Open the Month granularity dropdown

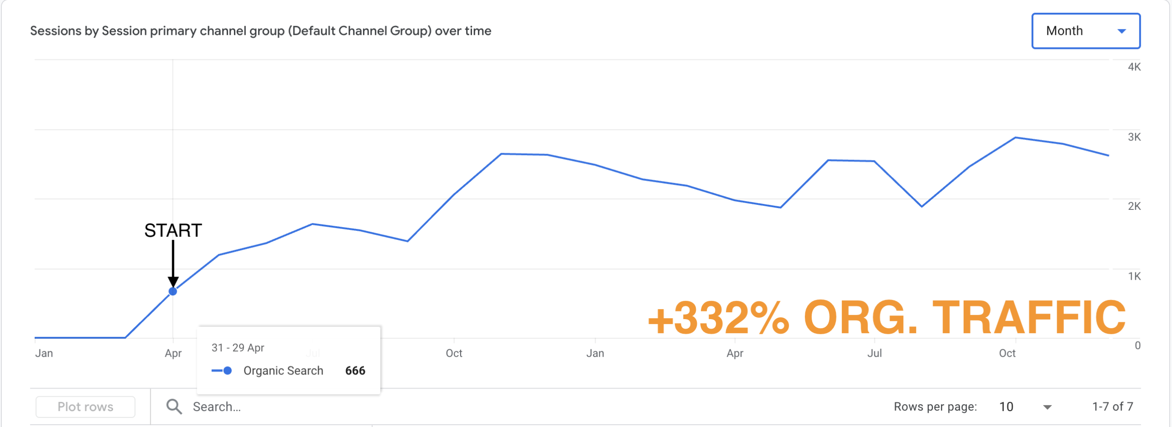click(1085, 31)
